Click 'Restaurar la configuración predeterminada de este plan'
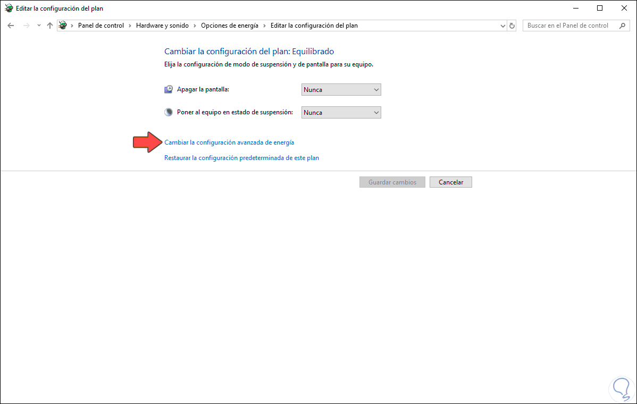This screenshot has height=404, width=637. (242, 158)
